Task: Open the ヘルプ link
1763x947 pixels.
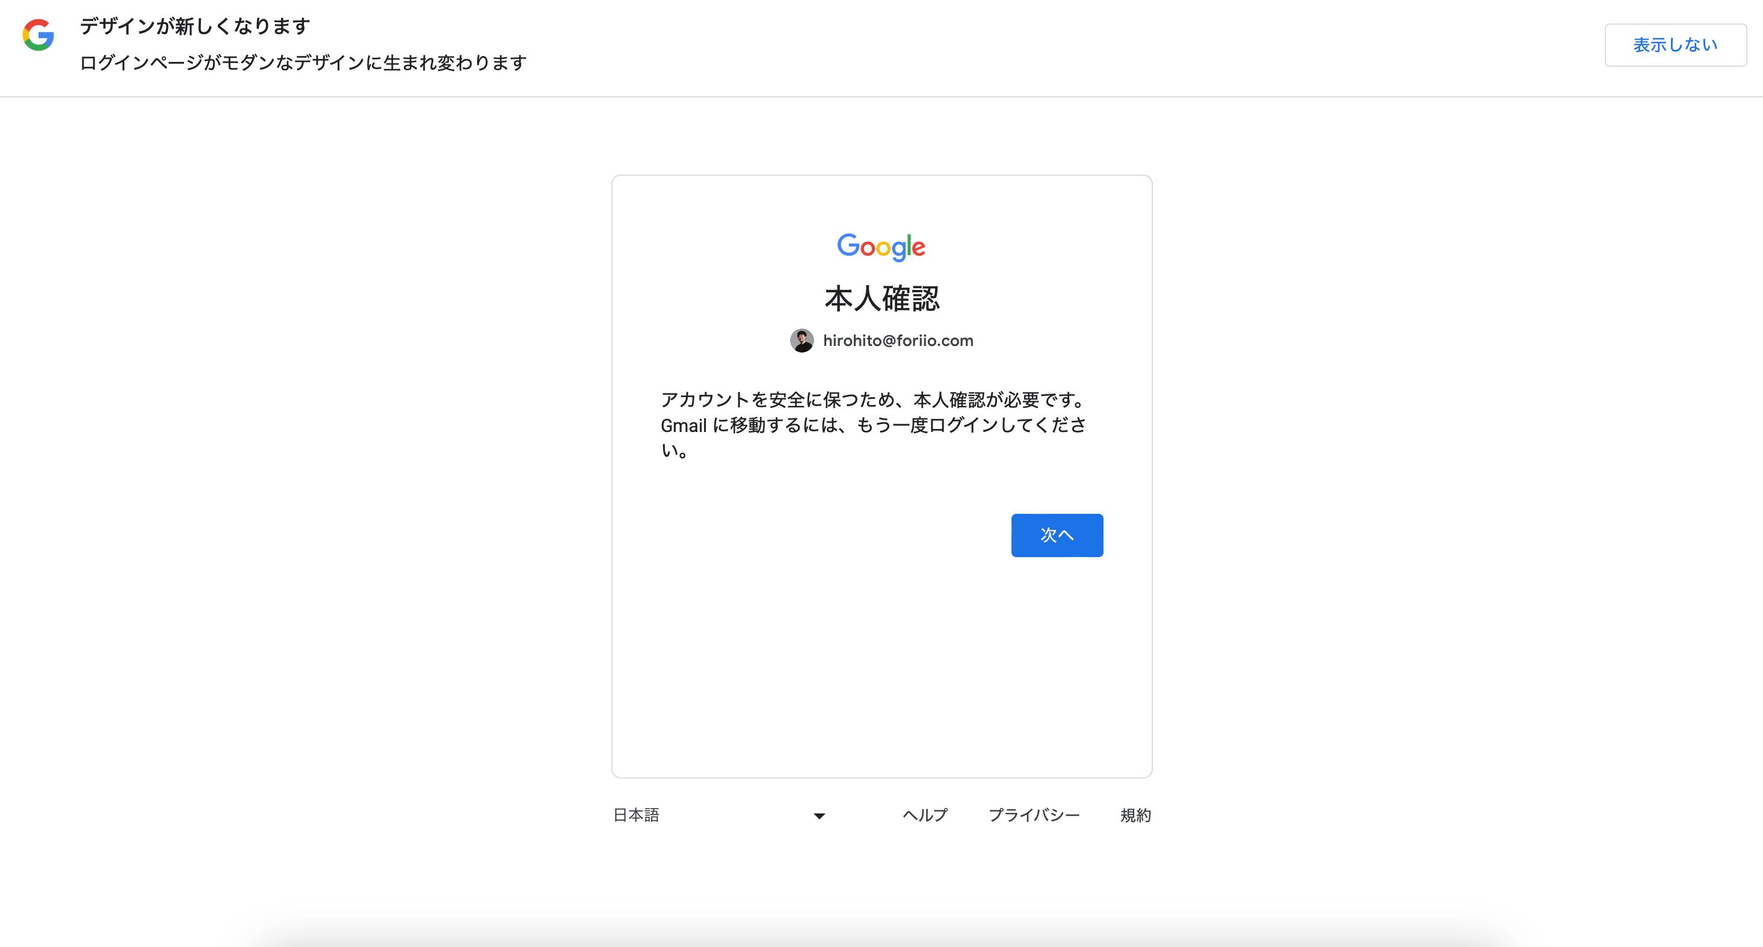Action: 925,815
